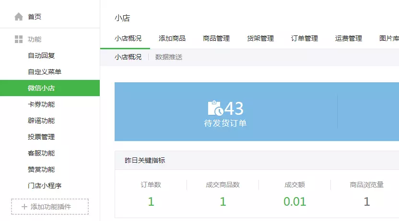The image size is (399, 221).
Task: Click the 成交额 label
Action: coord(294,185)
